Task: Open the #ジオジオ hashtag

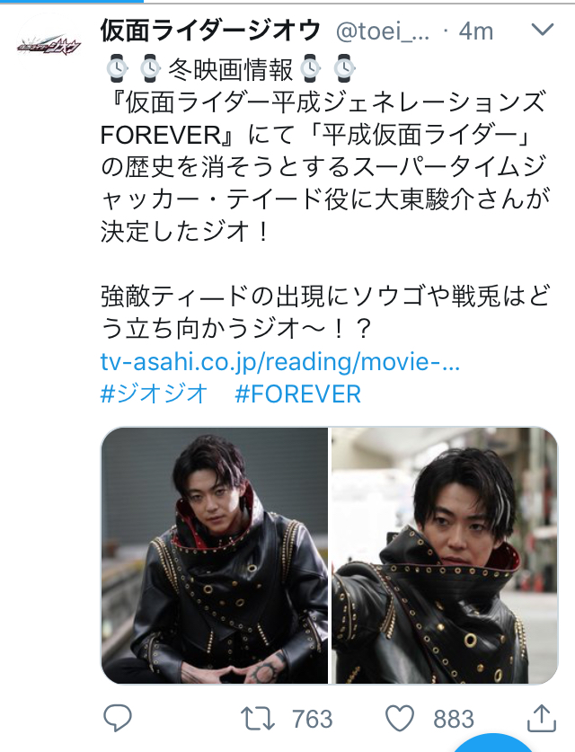Action: click(154, 394)
